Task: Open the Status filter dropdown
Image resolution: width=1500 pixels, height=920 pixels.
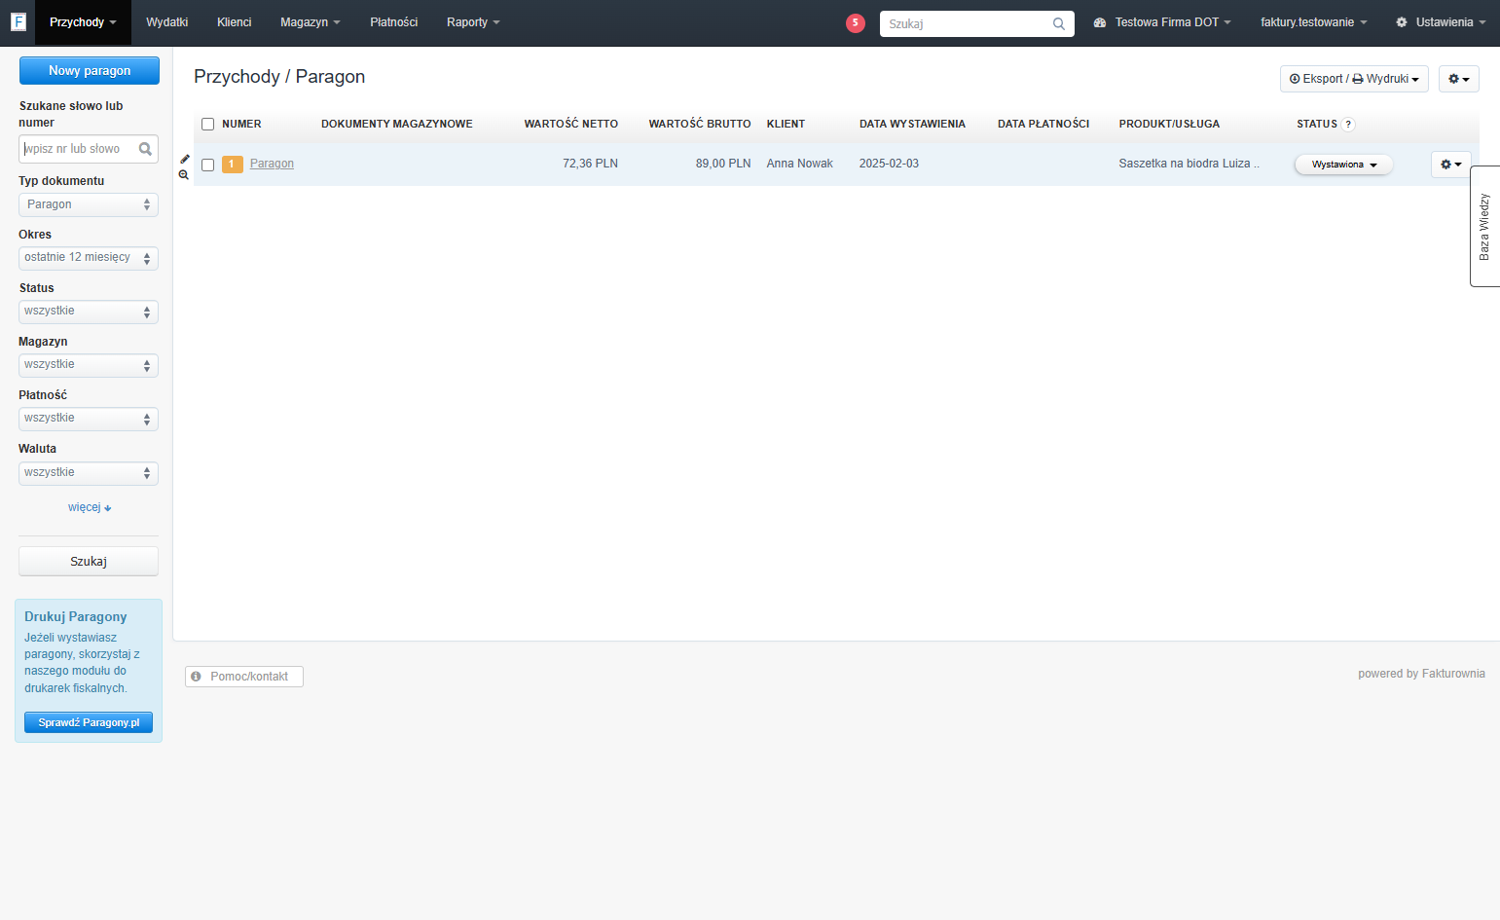Action: click(x=89, y=312)
